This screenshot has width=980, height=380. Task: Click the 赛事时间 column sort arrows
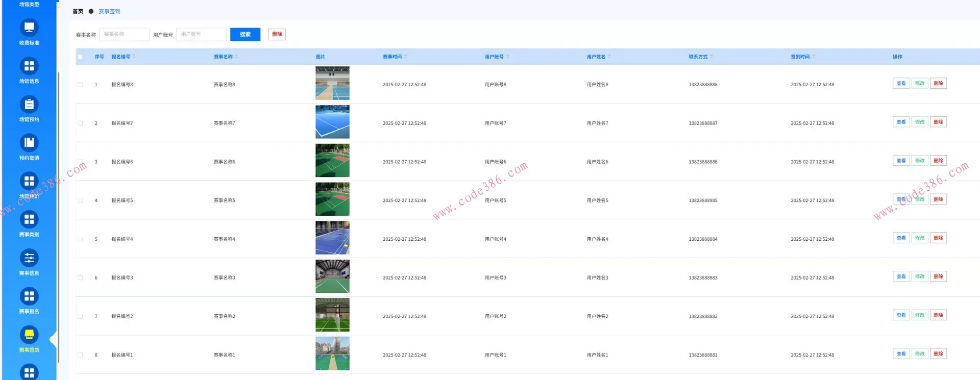[405, 57]
